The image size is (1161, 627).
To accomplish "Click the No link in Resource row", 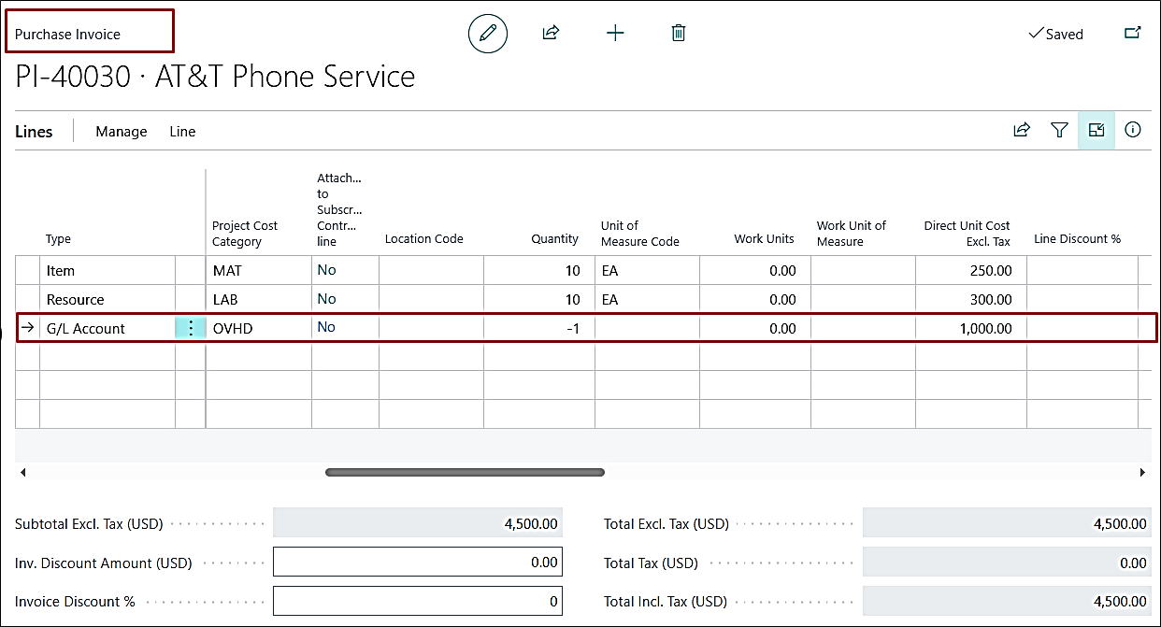I will click(x=326, y=299).
